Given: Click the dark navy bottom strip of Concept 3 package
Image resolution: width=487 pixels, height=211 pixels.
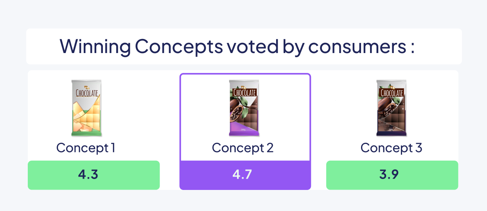Looking at the screenshot, I should tap(392, 133).
